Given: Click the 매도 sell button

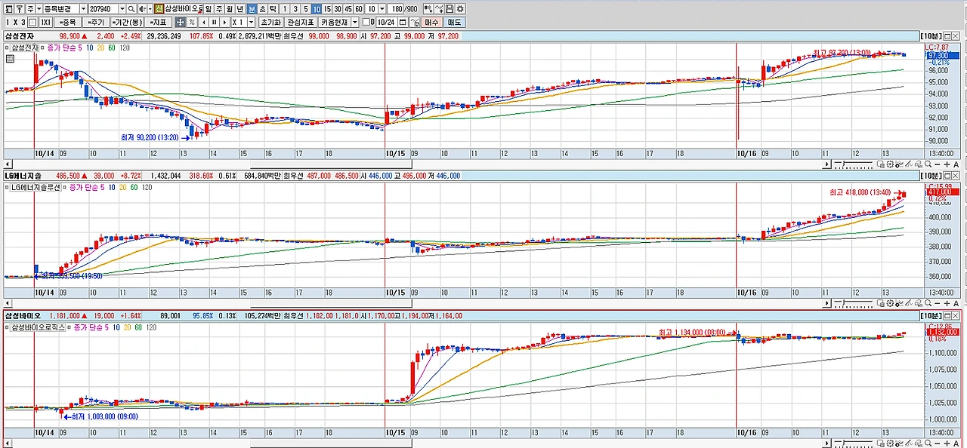Looking at the screenshot, I should [455, 22].
